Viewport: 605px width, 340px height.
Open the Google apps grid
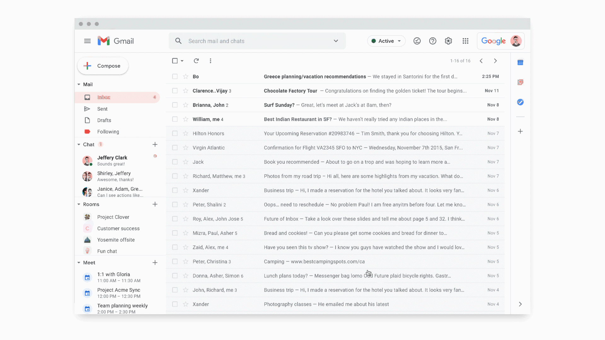click(465, 41)
